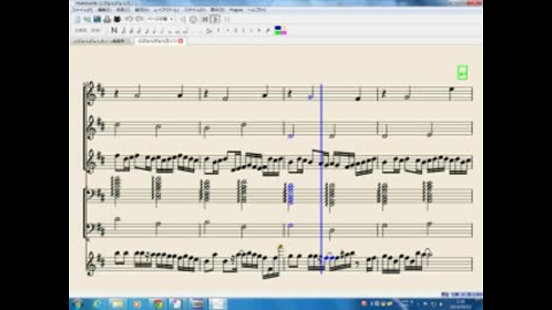Screen dimensions: 552x310
Task: Rewind playback to the start
Action: [205, 20]
